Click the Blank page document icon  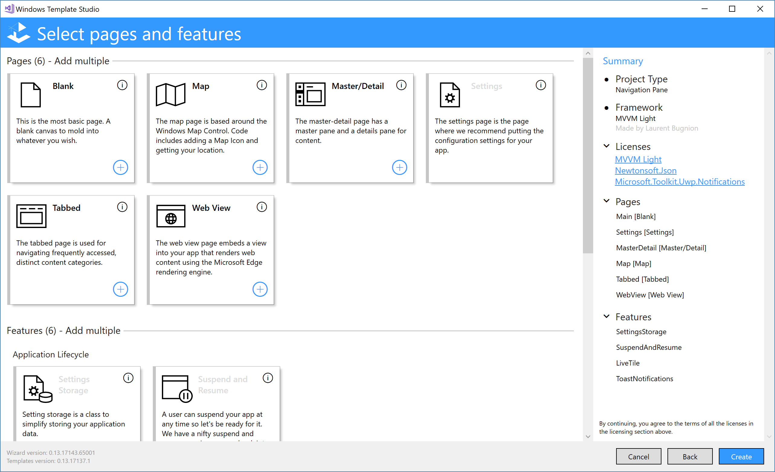click(31, 95)
